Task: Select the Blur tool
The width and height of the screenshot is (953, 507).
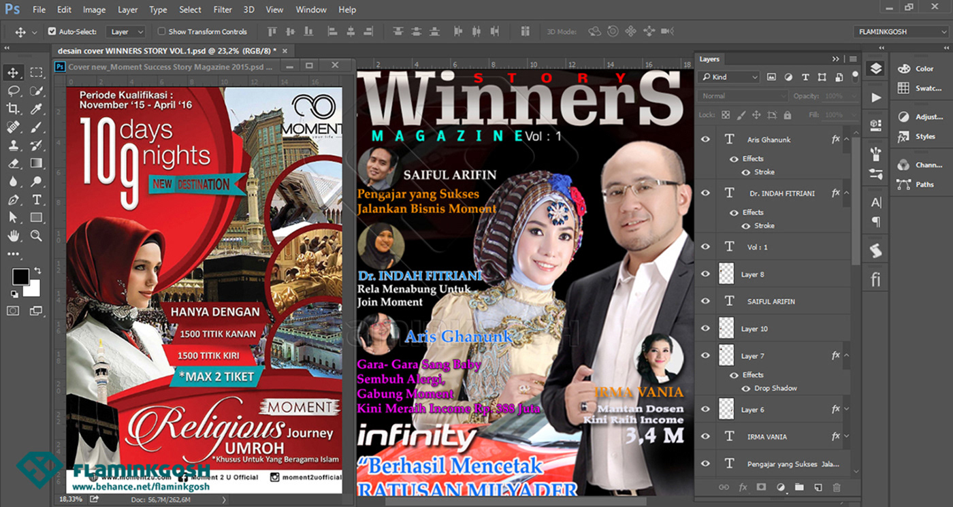Action: coord(13,182)
